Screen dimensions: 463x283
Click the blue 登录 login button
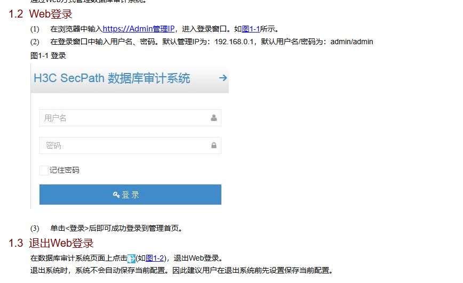[x=130, y=195]
